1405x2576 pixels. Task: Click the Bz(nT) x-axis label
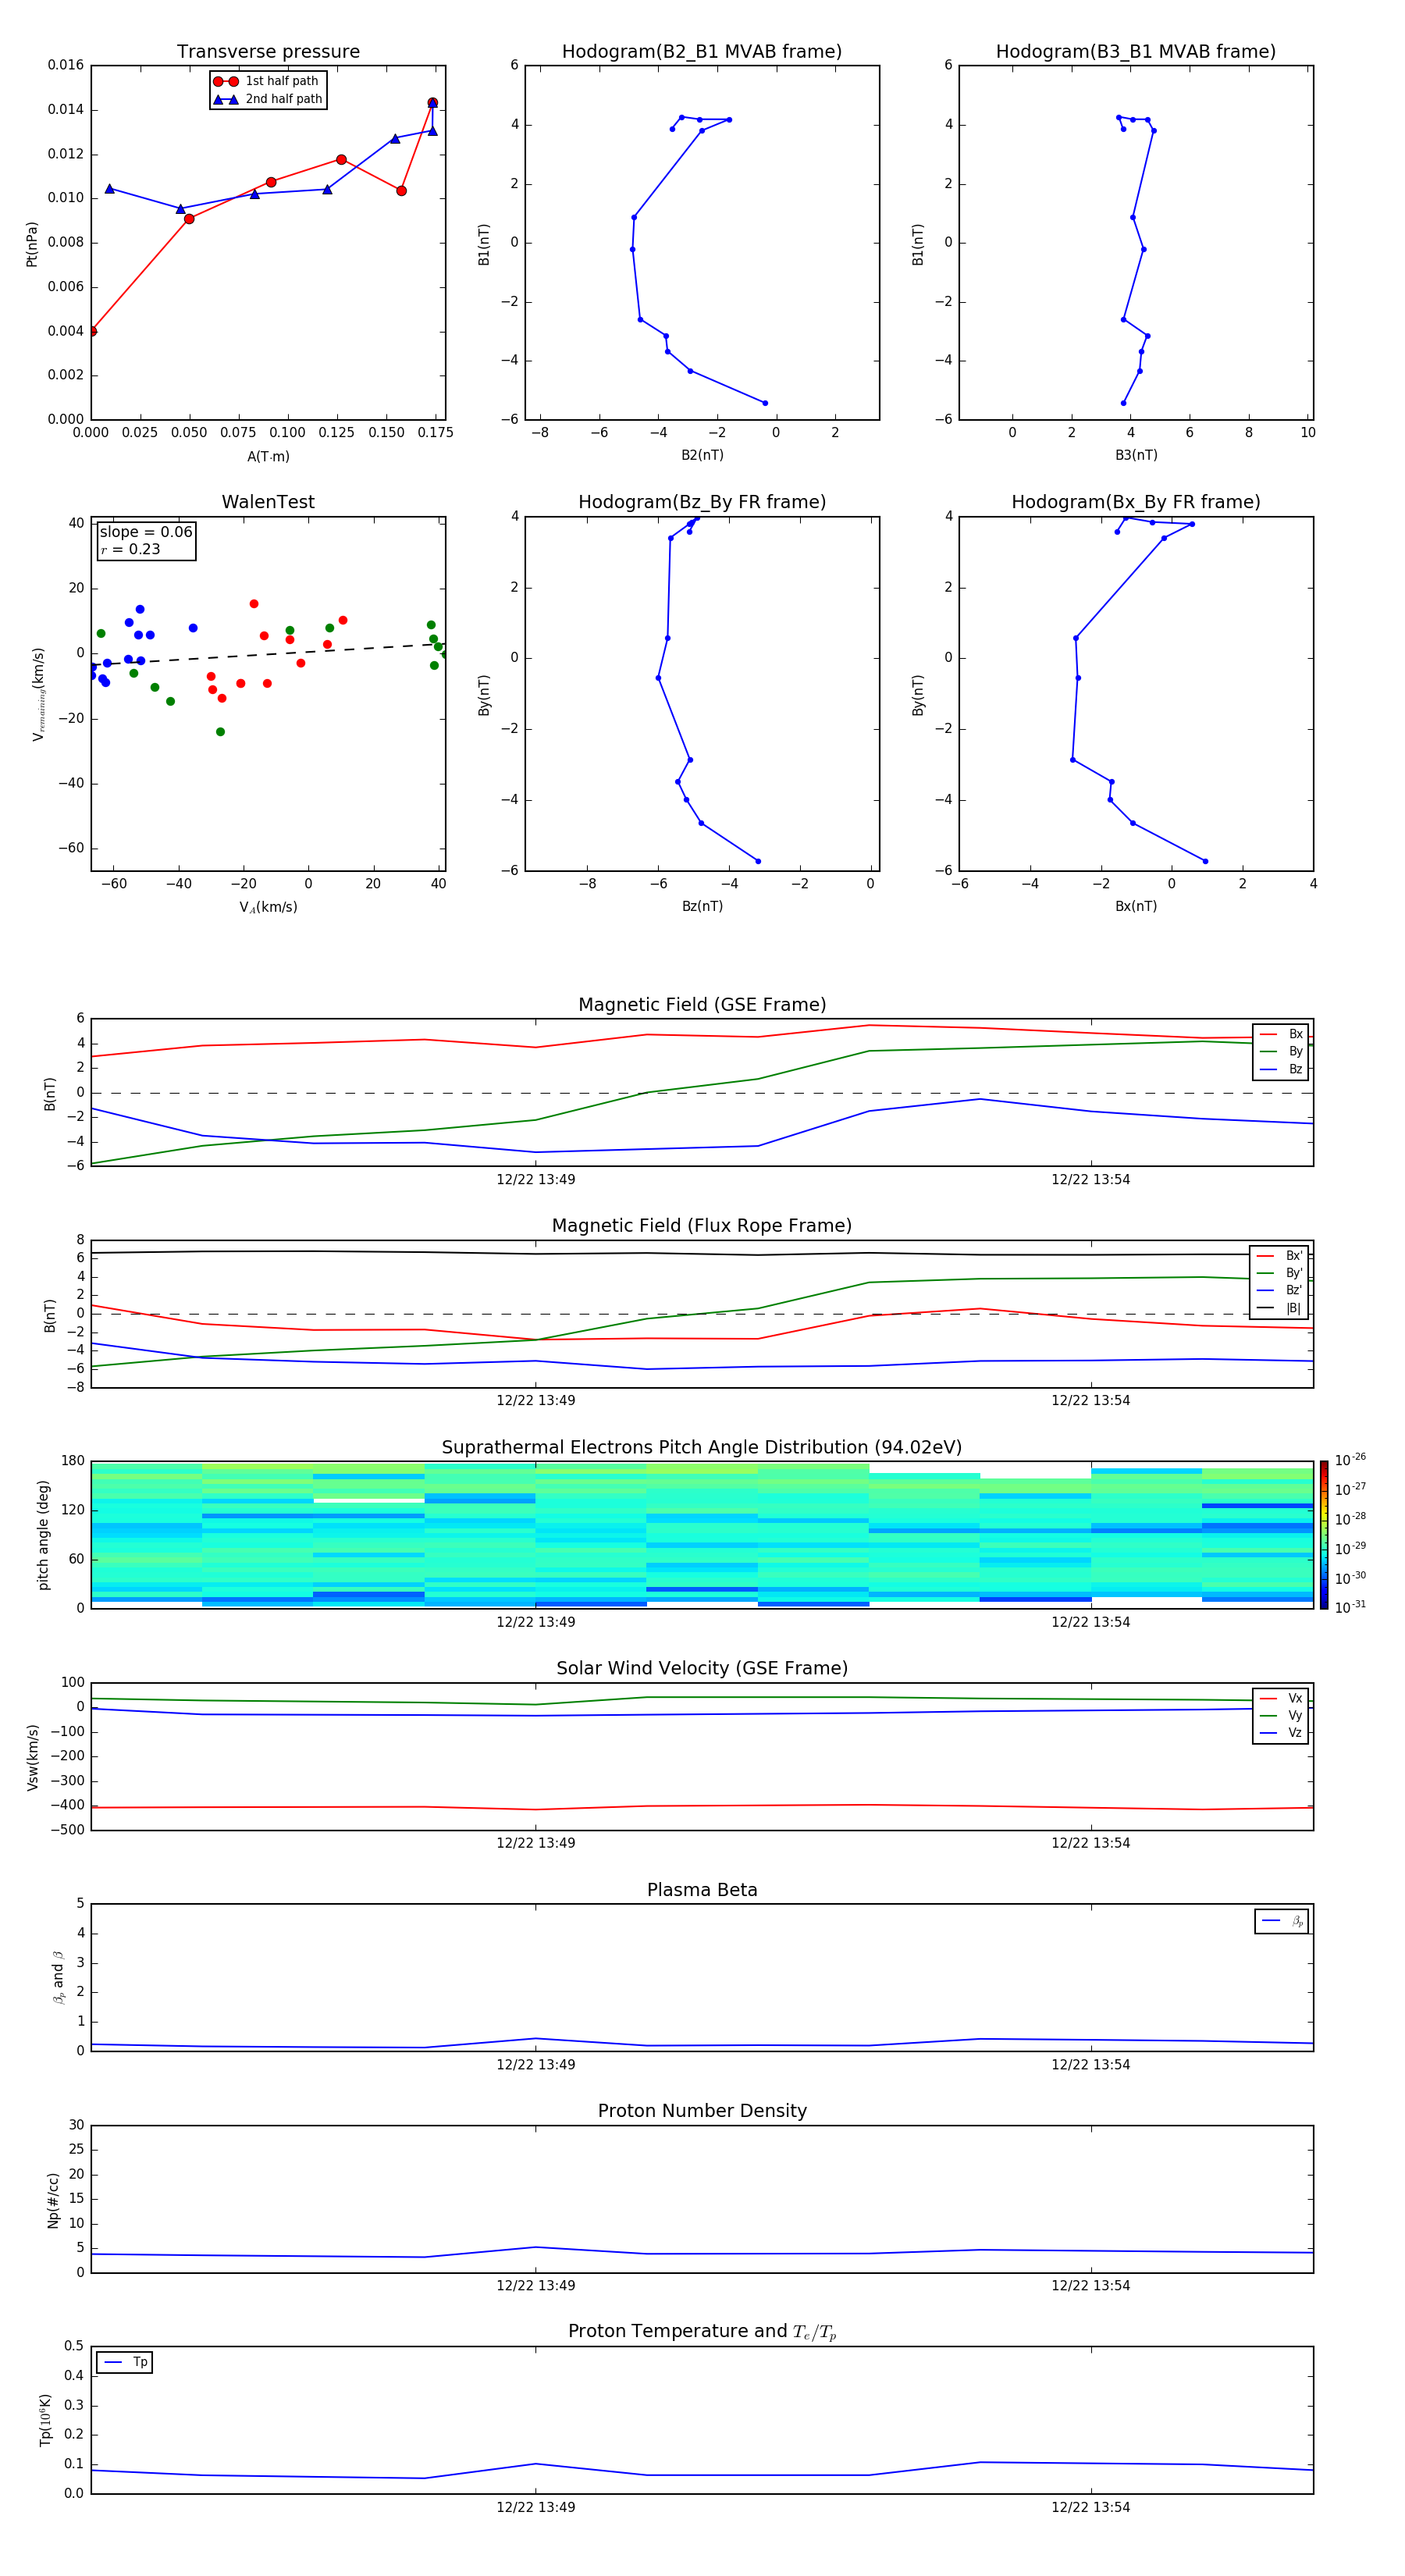click(702, 906)
